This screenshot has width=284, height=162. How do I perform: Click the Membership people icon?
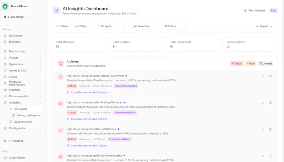click(5, 51)
